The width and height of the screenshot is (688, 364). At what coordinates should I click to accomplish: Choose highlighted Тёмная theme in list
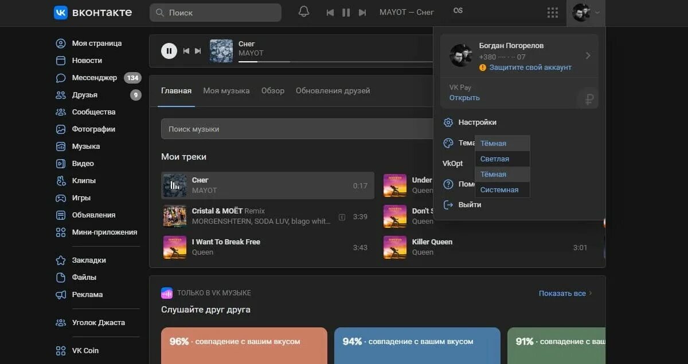502,175
